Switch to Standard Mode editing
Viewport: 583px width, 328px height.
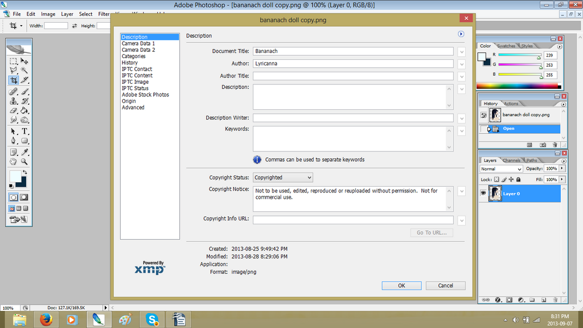(x=14, y=198)
